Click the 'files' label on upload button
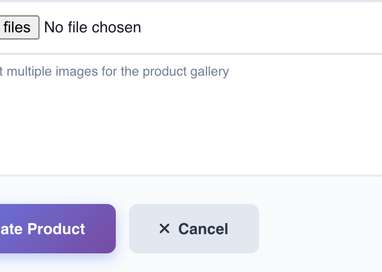Image resolution: width=382 pixels, height=272 pixels. 17,27
